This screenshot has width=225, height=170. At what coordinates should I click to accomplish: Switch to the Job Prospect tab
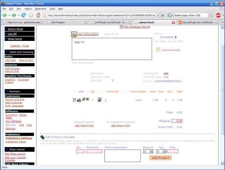67,22
